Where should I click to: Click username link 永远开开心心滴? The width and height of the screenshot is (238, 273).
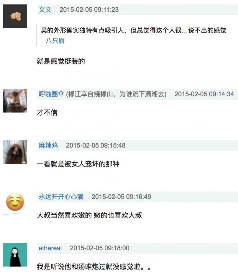click(x=61, y=197)
